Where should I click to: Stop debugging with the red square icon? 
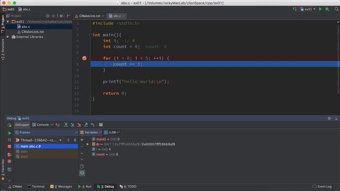click(10, 146)
